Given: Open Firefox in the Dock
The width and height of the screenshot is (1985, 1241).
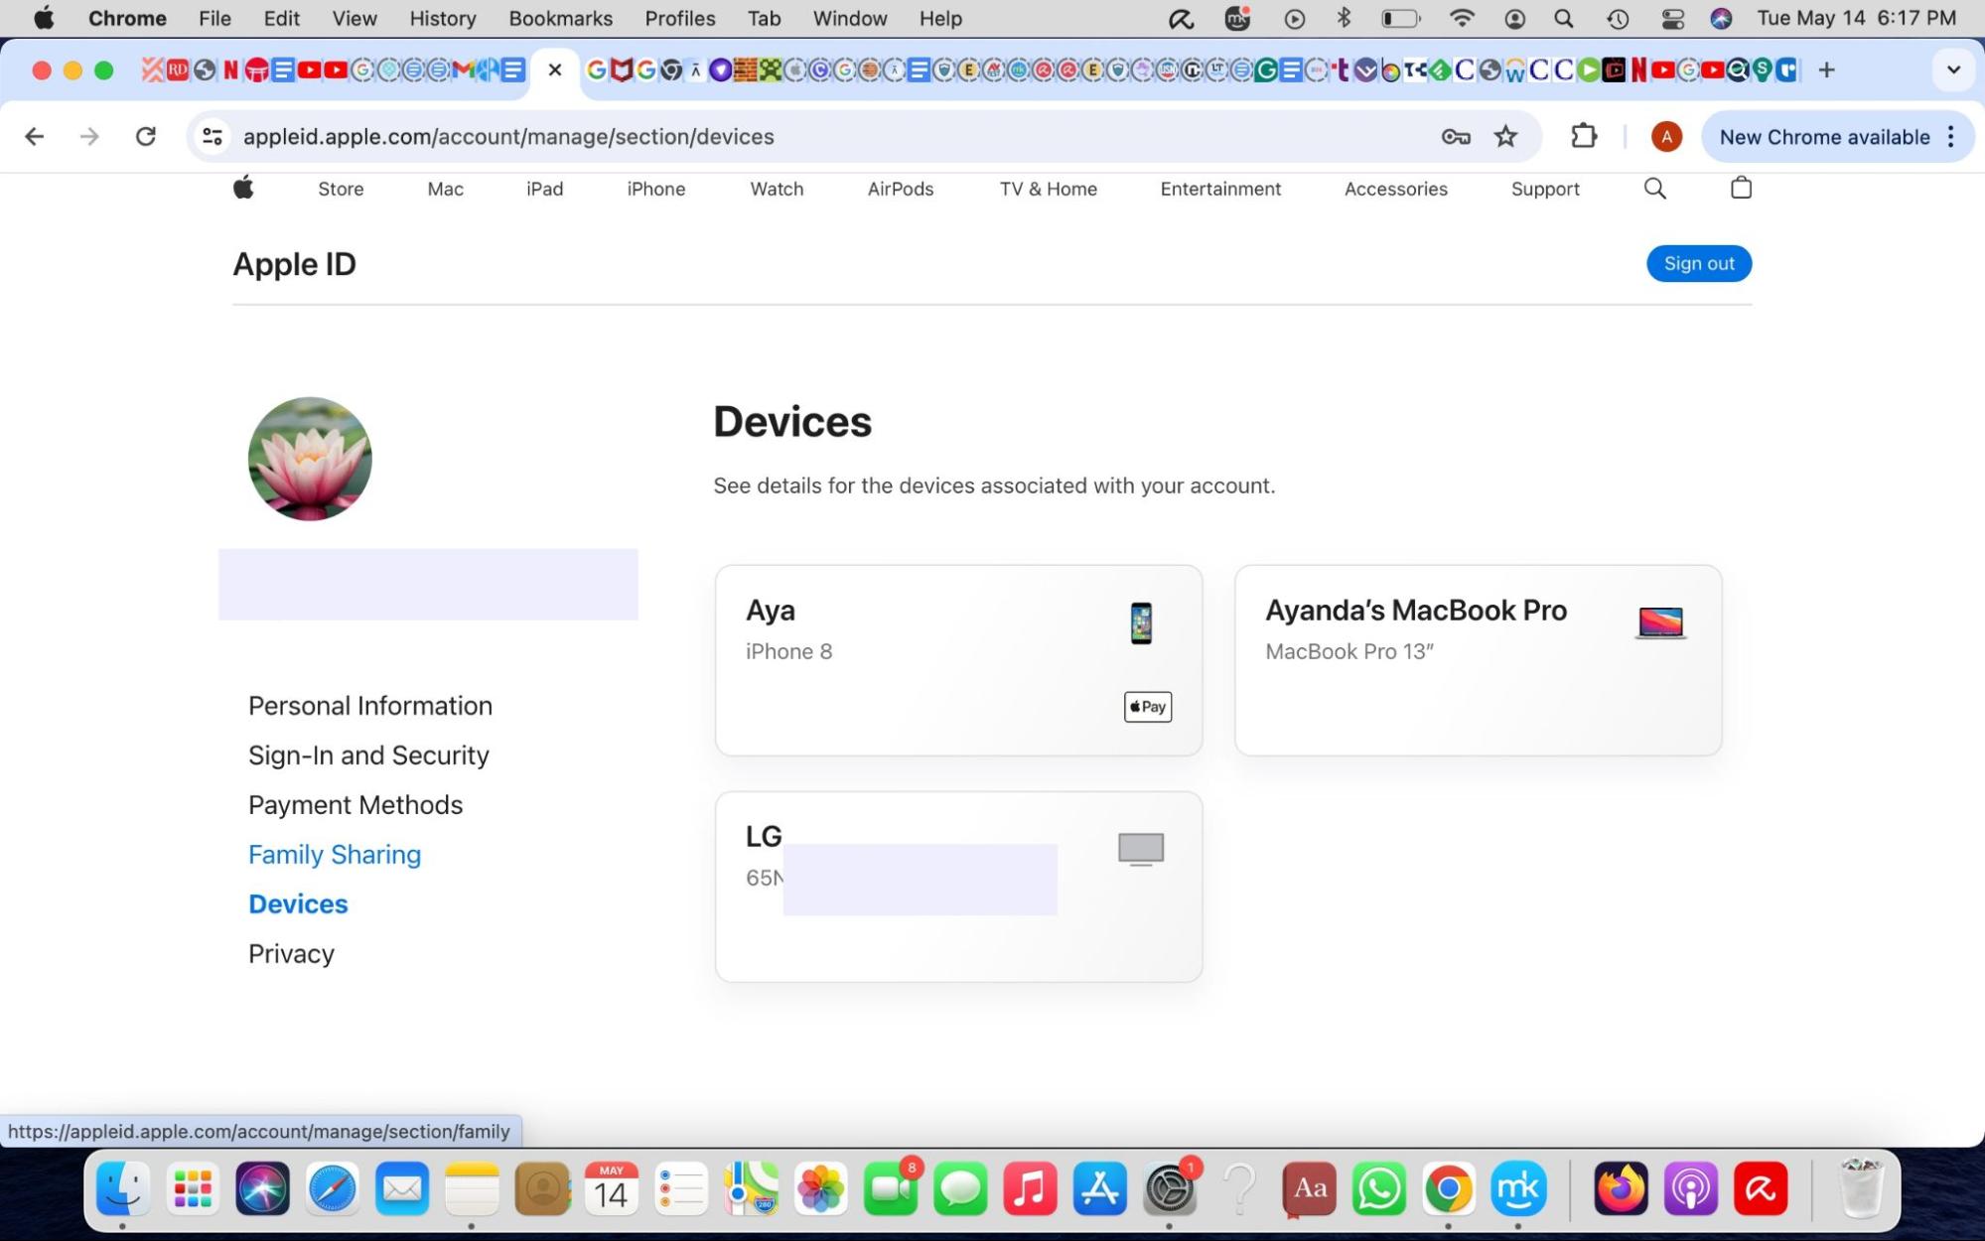Looking at the screenshot, I should coord(1621,1188).
